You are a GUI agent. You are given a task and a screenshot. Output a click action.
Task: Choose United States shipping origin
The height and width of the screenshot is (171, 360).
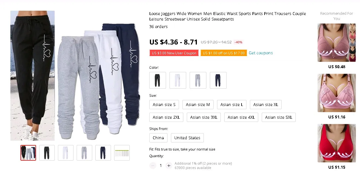click(187, 138)
